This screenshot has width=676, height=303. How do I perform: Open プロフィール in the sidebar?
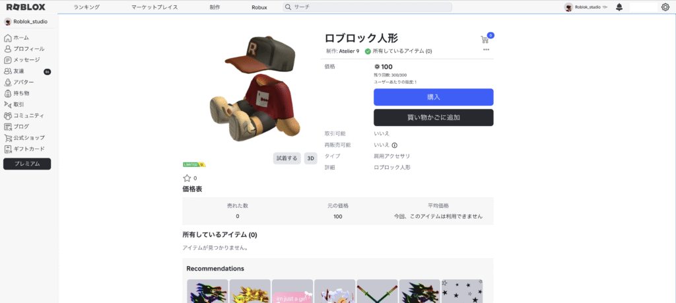point(26,49)
